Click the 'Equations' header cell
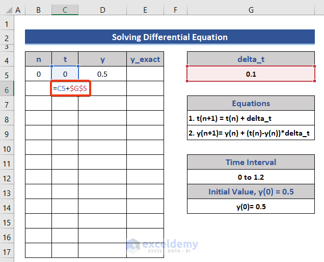This screenshot has width=324, height=262. [x=251, y=104]
